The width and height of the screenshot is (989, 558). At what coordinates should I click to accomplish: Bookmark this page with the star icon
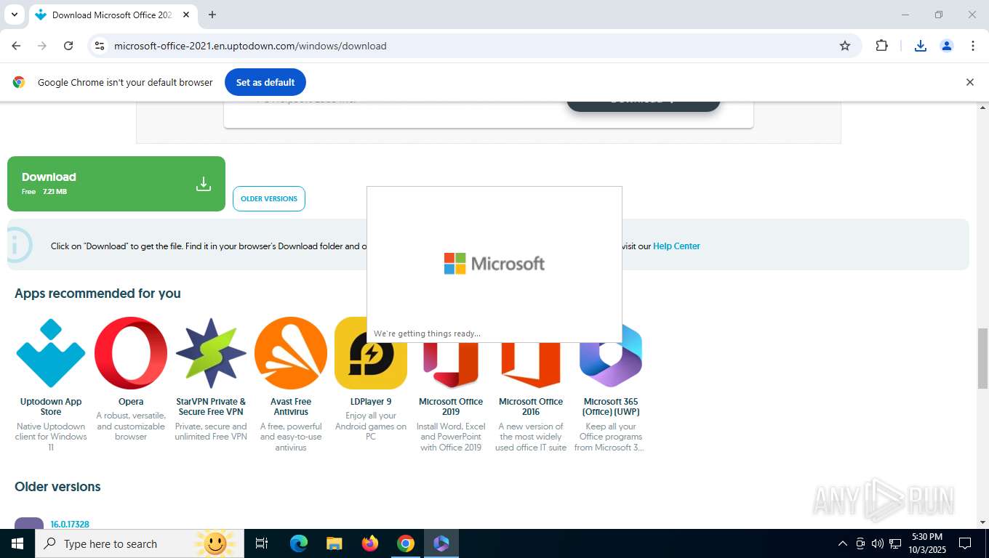[x=845, y=46]
